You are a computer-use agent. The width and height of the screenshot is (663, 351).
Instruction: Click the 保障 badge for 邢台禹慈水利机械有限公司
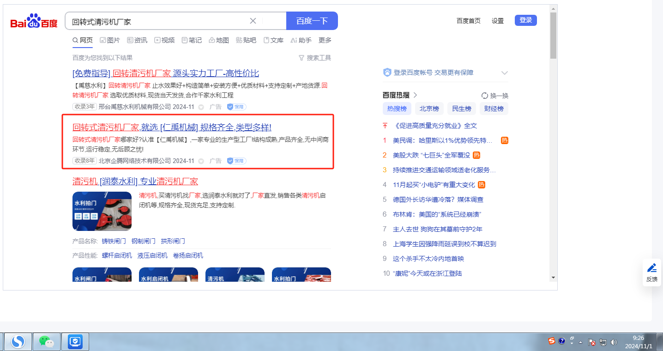tap(236, 107)
